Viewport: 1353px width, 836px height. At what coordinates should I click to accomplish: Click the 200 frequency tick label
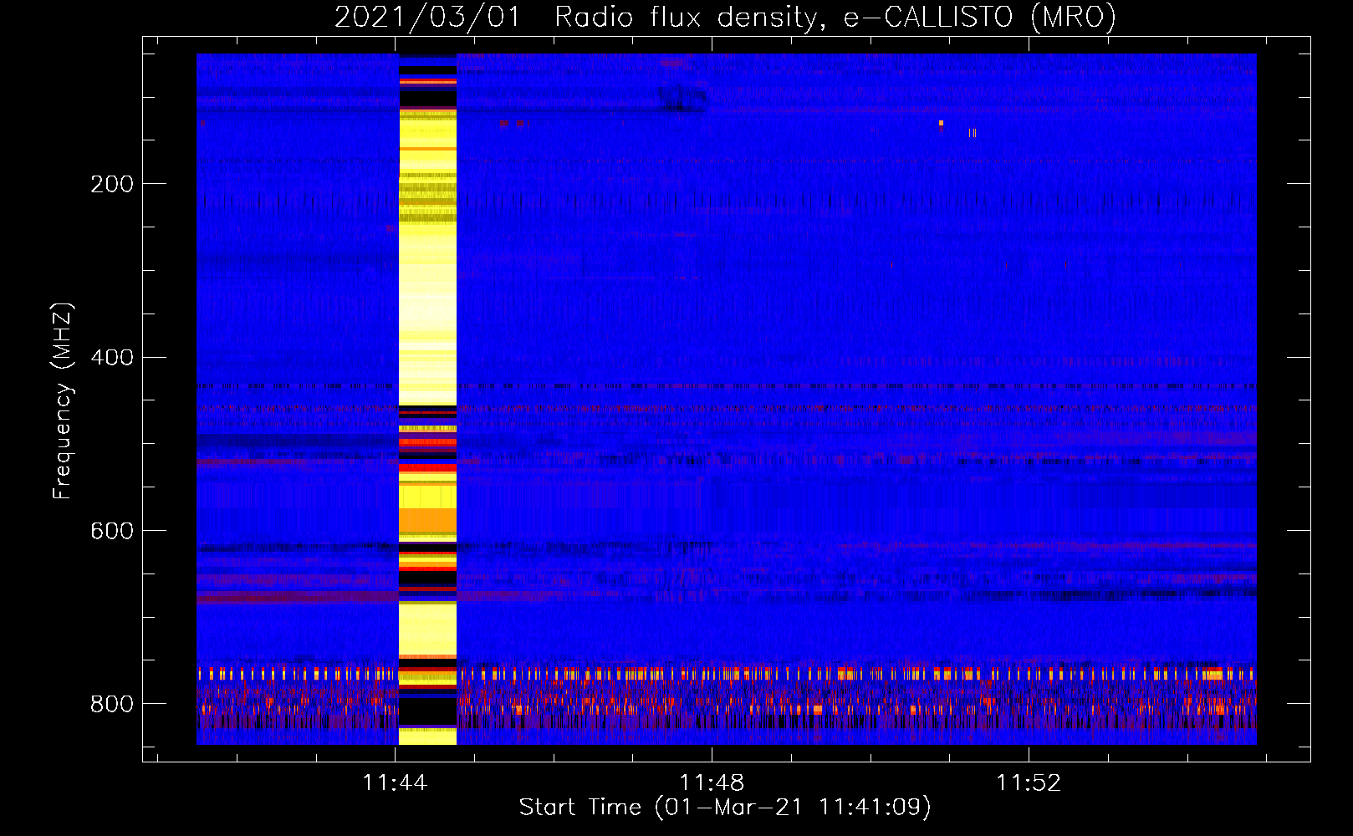(x=112, y=184)
